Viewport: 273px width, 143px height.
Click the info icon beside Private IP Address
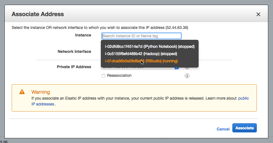(187, 67)
